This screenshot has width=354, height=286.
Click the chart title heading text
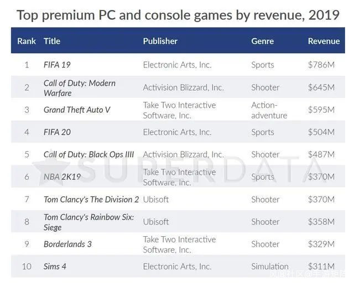pyautogui.click(x=178, y=14)
